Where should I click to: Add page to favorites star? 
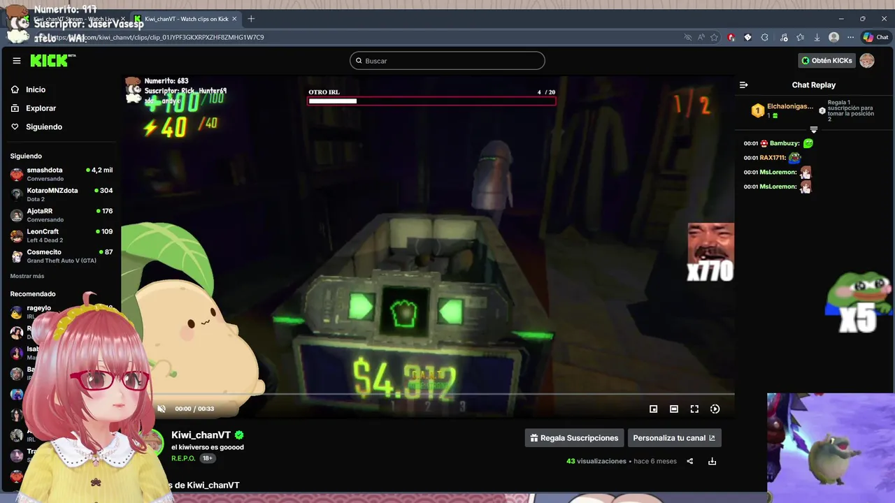715,38
